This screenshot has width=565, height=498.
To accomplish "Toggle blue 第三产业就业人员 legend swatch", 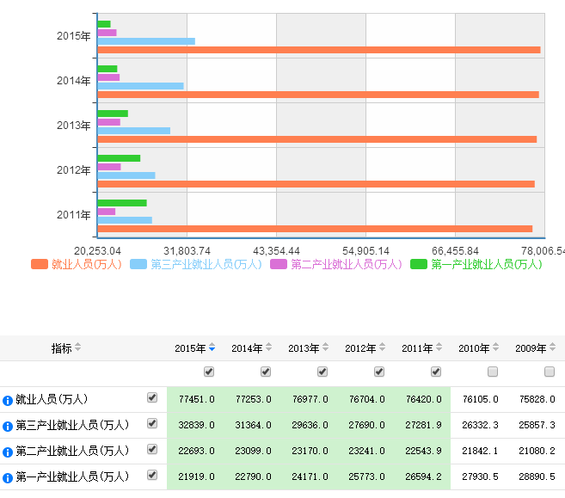I will 138,264.
